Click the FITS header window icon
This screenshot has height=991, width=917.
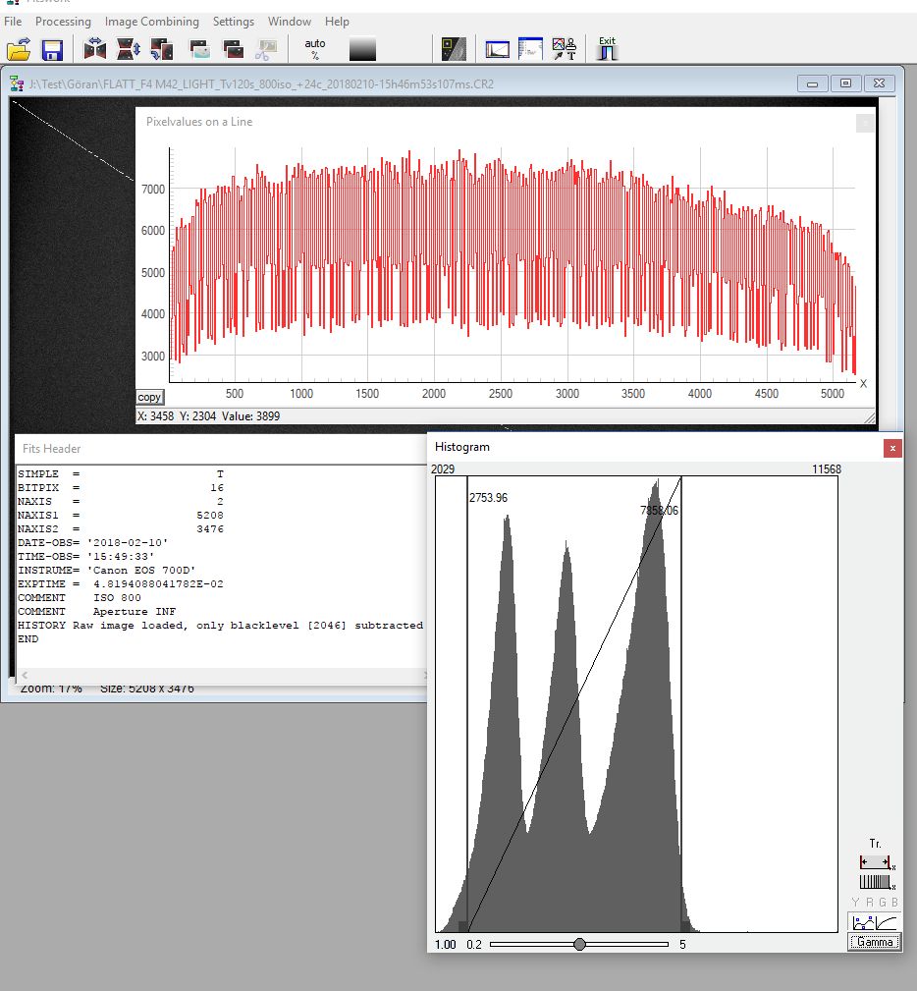(530, 49)
